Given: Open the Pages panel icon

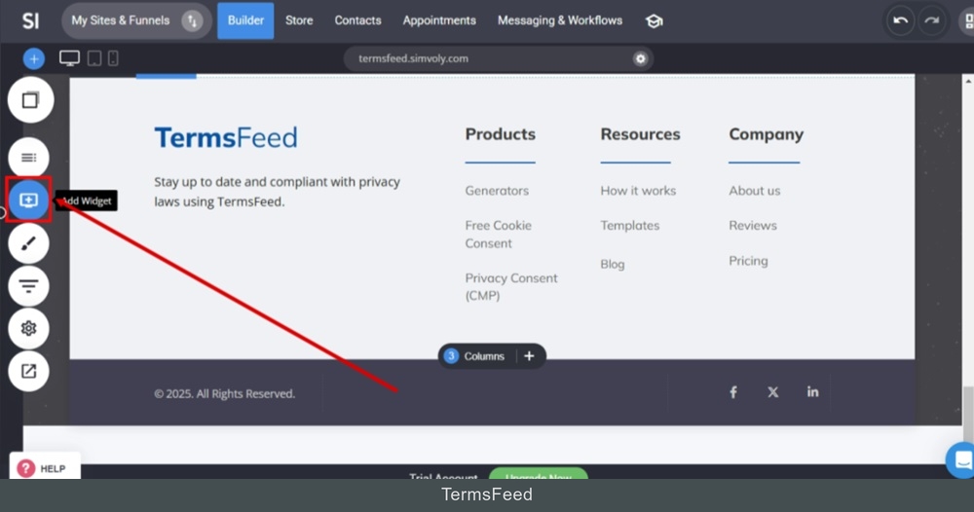Looking at the screenshot, I should (x=30, y=100).
